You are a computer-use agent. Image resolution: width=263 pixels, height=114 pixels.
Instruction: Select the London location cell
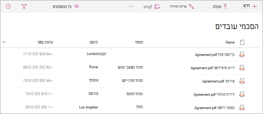[x=96, y=54]
